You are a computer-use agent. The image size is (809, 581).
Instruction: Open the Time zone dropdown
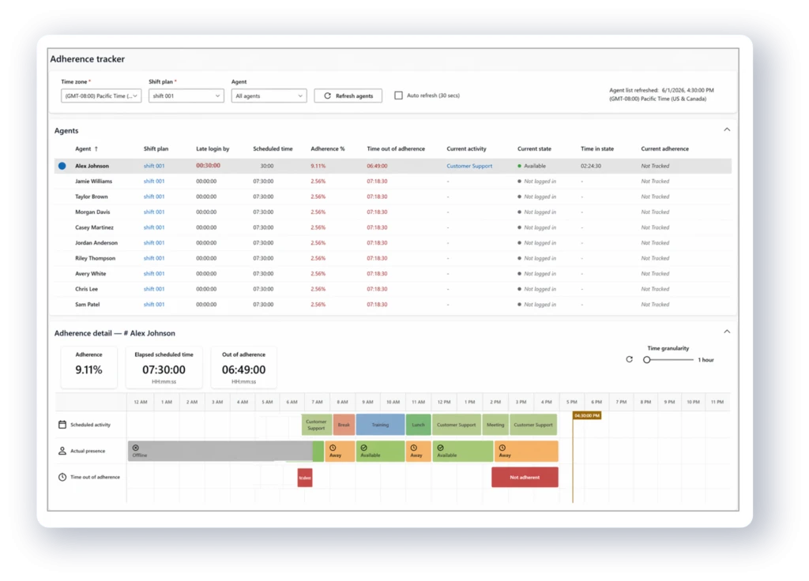[101, 96]
